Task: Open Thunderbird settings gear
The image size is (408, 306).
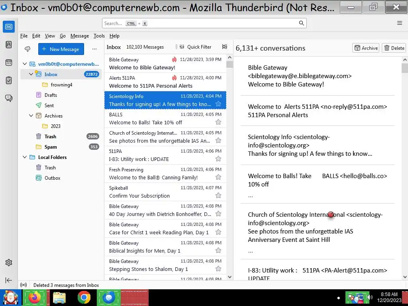Action: 9,263
